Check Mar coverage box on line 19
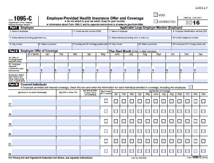The image size is (214, 163). point(132,121)
